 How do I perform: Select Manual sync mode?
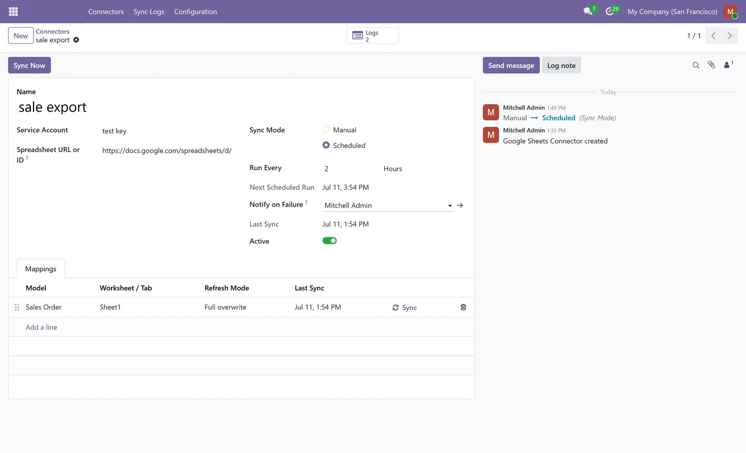pyautogui.click(x=326, y=129)
